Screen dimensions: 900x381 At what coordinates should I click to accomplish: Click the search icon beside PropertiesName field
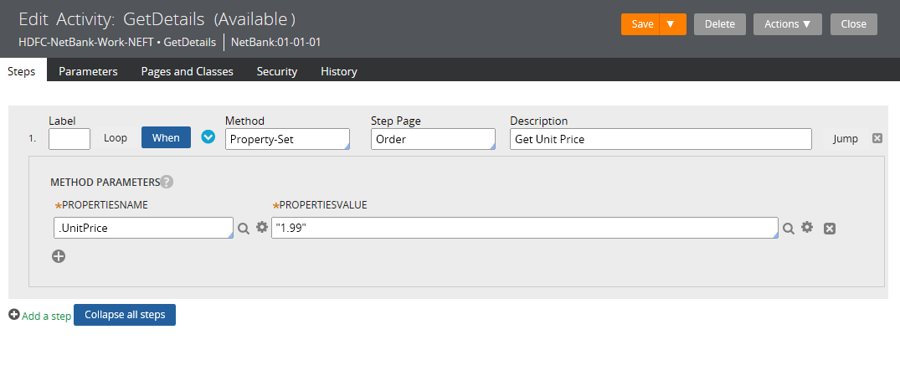click(244, 228)
